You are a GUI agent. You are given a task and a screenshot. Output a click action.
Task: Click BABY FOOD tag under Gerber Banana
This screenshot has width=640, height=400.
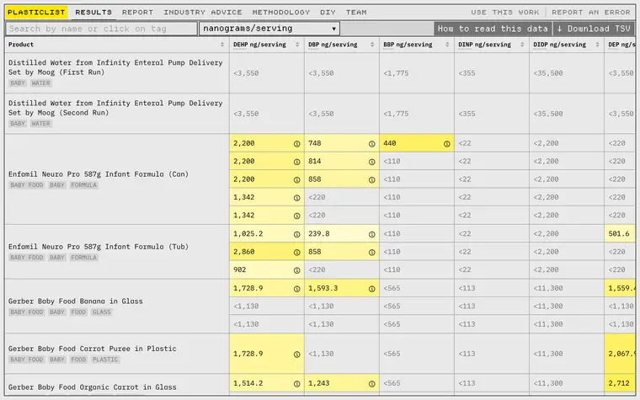point(27,312)
